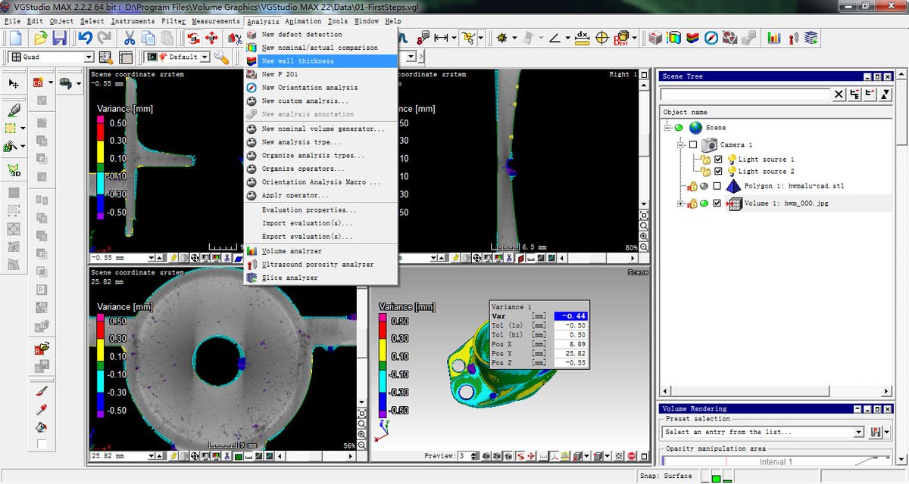Click the orientation analysis compass toolbar icon
This screenshot has width=909, height=484.
[x=711, y=37]
